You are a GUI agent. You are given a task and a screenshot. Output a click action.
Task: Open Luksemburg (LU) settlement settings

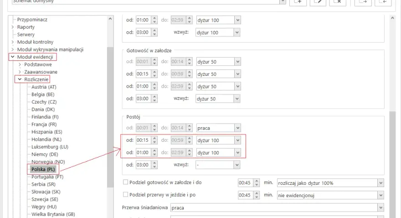(x=50, y=147)
